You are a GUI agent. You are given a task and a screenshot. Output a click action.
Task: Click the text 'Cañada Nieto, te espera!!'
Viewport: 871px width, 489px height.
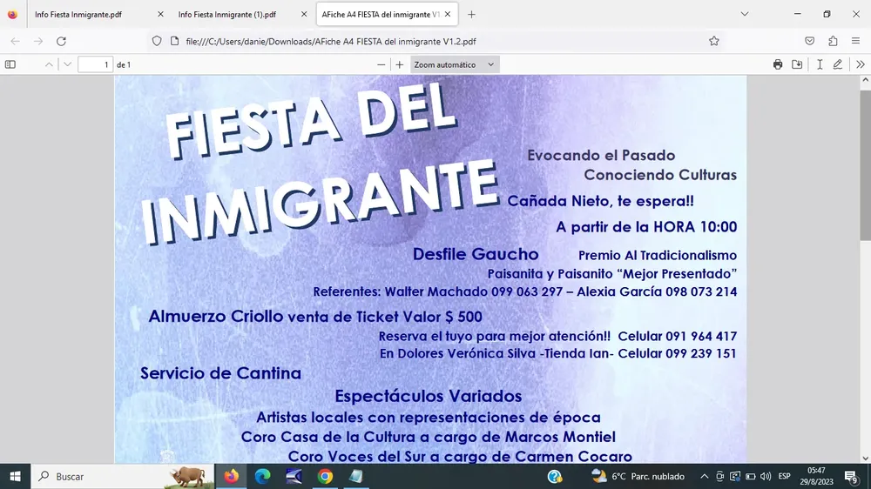(600, 201)
